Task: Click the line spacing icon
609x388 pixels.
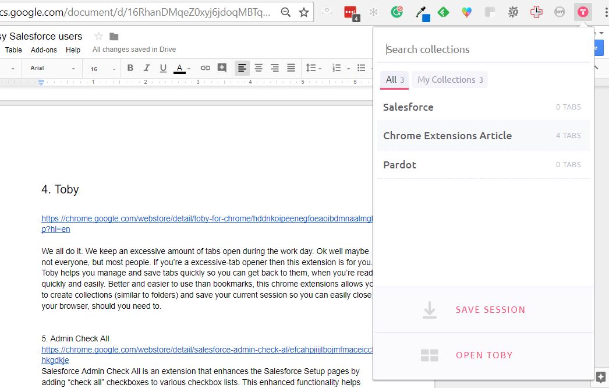Action: click(x=311, y=68)
